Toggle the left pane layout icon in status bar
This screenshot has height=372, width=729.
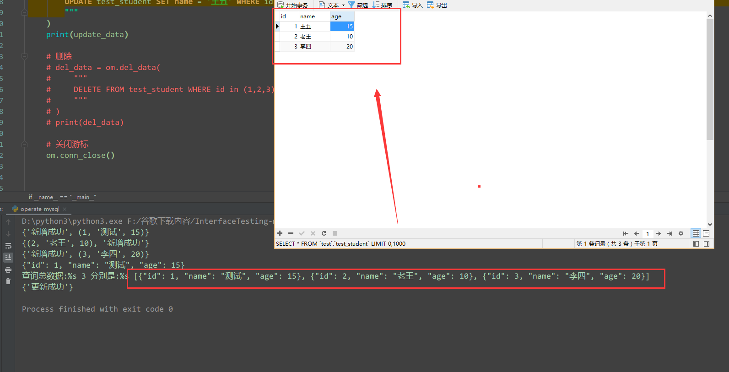tap(696, 244)
